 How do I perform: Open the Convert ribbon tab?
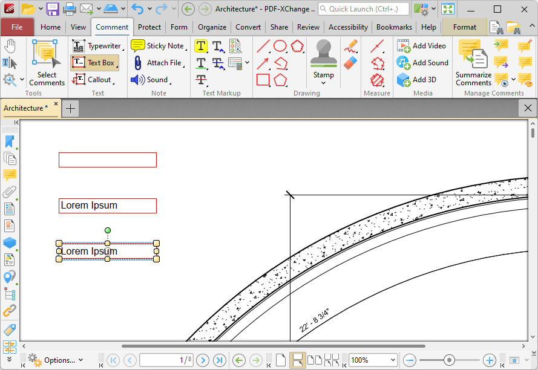coord(248,27)
